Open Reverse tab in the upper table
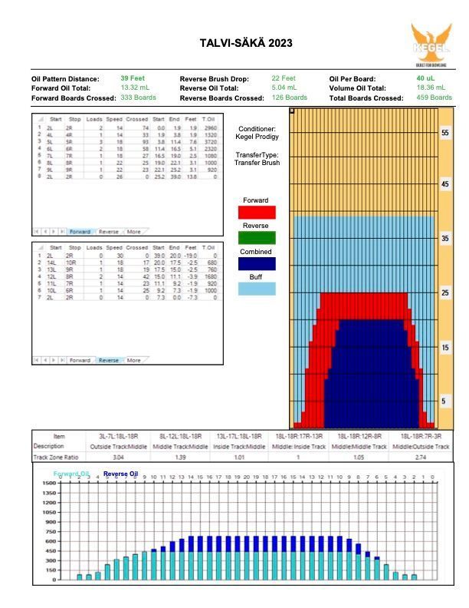 click(109, 231)
